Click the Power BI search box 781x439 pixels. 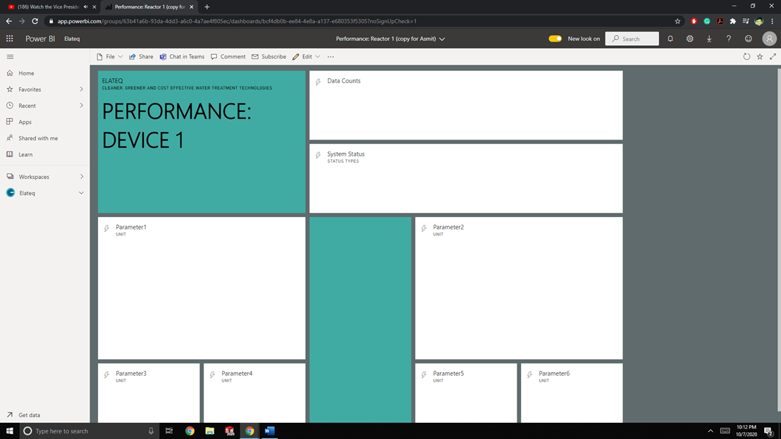tap(632, 38)
